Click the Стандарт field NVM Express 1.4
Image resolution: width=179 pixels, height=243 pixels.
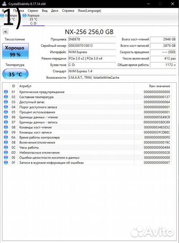click(x=122, y=71)
